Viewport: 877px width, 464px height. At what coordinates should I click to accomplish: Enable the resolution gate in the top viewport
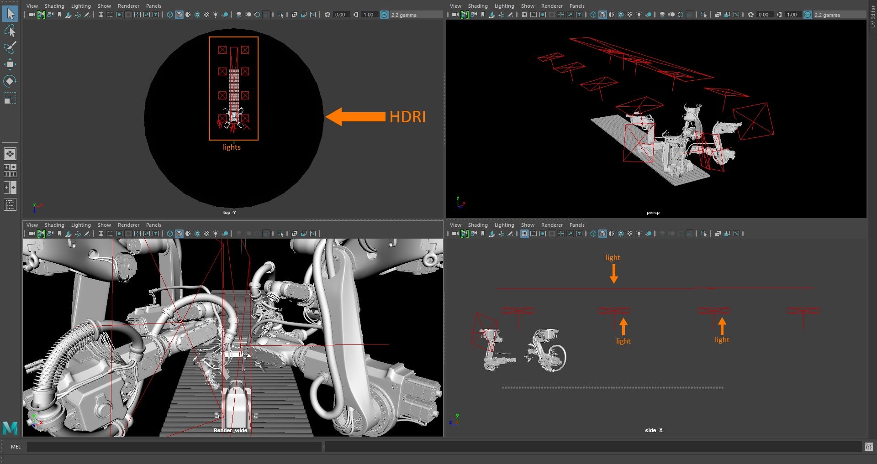119,14
